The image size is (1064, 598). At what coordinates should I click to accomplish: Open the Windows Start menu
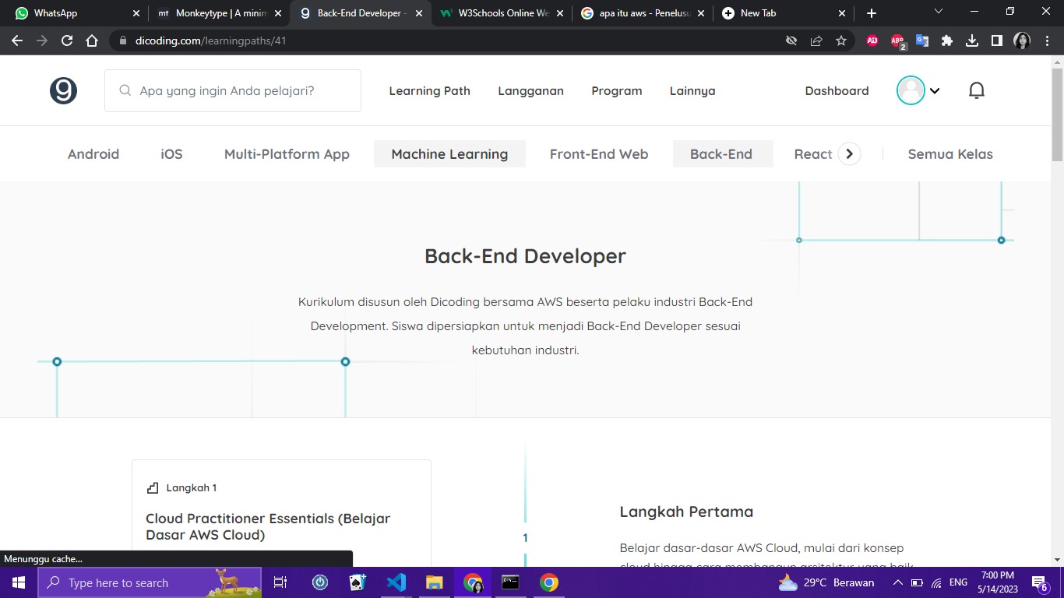19,582
